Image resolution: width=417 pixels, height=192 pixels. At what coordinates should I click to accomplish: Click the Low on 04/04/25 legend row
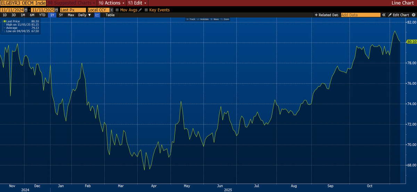22,31
